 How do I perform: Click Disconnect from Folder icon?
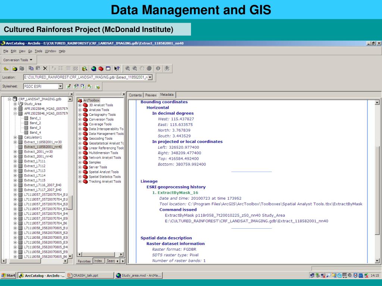tap(22, 69)
